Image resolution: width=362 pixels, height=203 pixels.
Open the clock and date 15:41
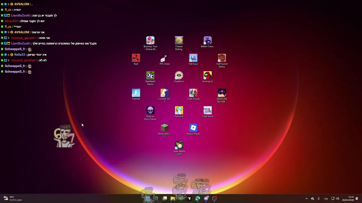pyautogui.click(x=348, y=198)
